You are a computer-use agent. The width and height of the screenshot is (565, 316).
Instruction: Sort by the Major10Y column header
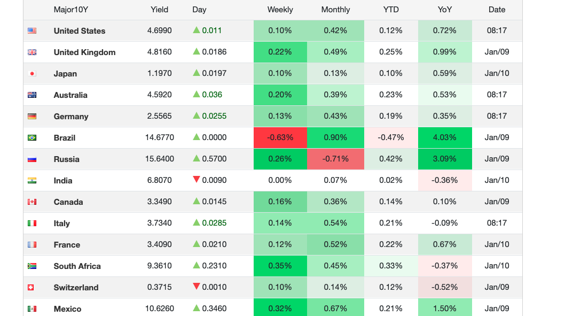71,10
